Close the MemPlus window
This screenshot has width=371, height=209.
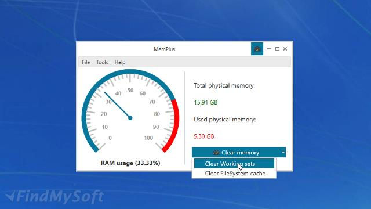click(285, 49)
